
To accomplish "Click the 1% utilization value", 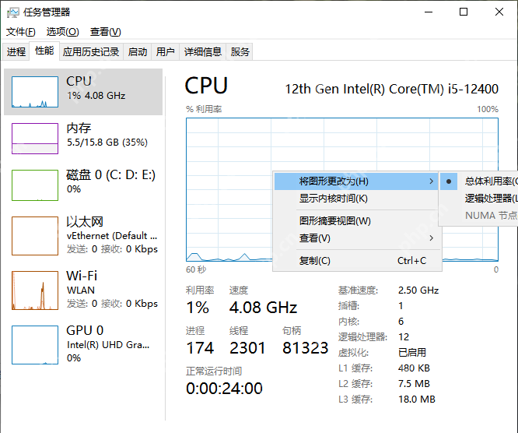I will [198, 308].
